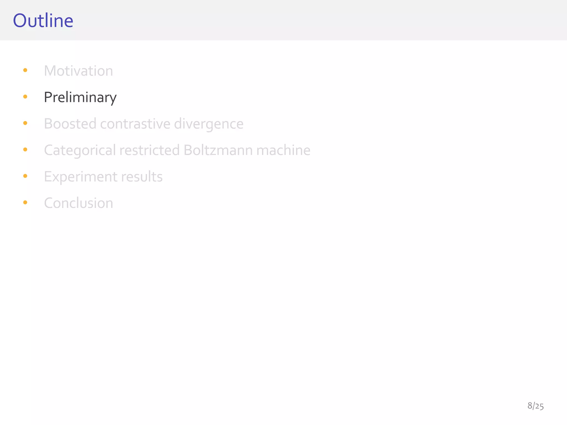Click the "Outline" slide title
Image resolution: width=567 pixels, height=425 pixels.
(43, 21)
